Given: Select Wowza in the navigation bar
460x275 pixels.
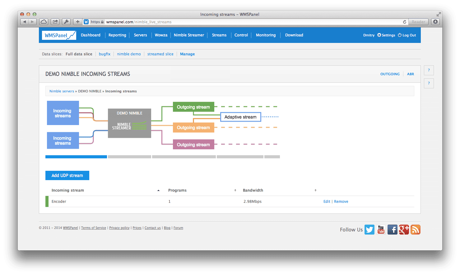Looking at the screenshot, I should [x=161, y=35].
